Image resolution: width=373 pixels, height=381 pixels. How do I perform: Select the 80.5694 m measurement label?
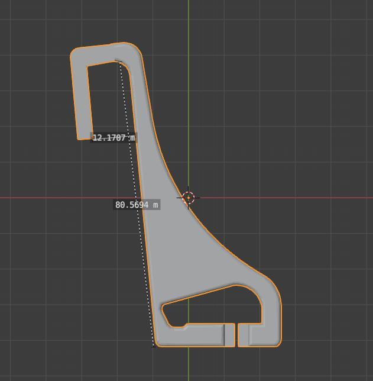(x=137, y=205)
